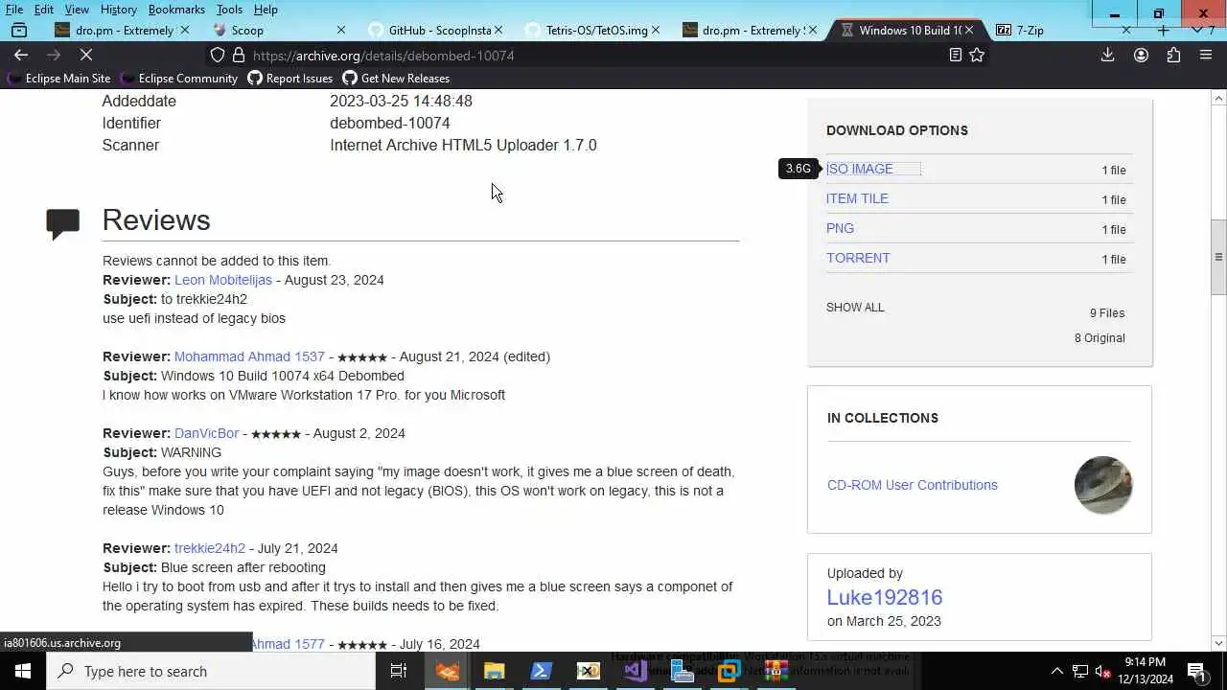This screenshot has height=690, width=1227.
Task: Click the address bar URL field
Action: (594, 56)
